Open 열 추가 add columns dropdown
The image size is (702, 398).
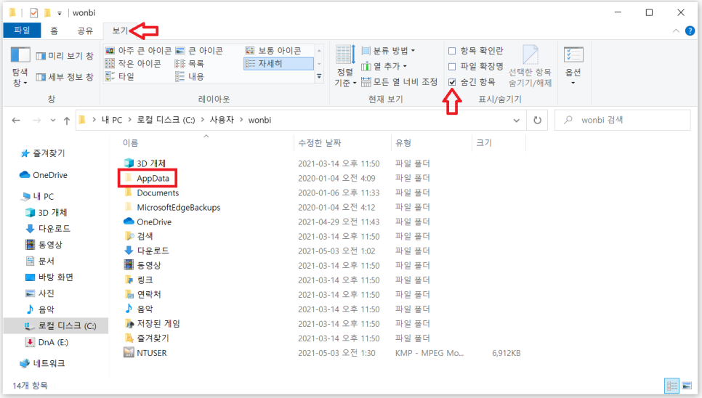tap(384, 66)
